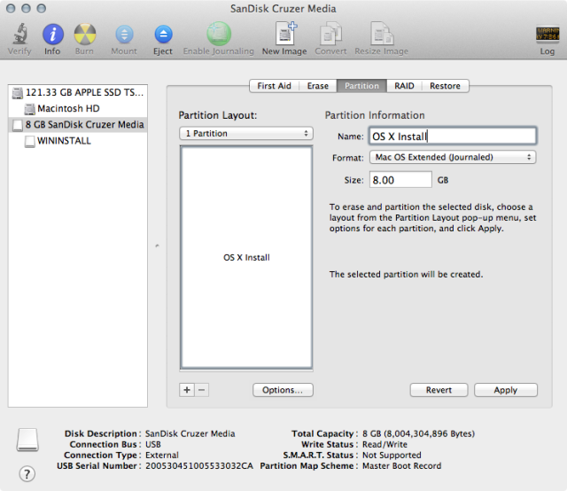Click the SanDisk Cruzer Media description value
This screenshot has height=491, width=567.
[x=190, y=433]
